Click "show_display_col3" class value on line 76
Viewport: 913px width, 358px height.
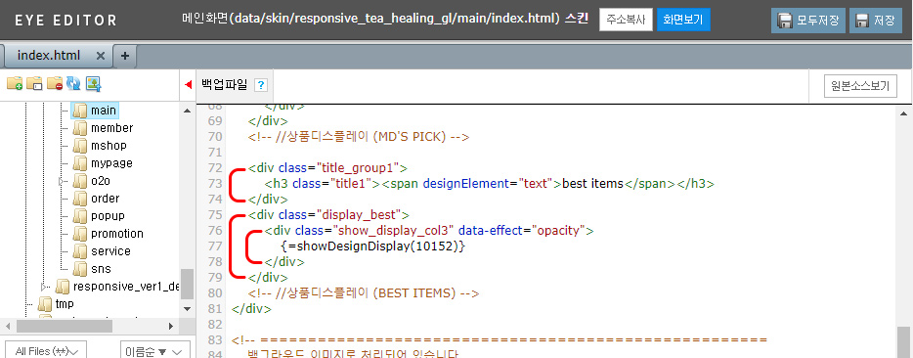[x=393, y=231]
